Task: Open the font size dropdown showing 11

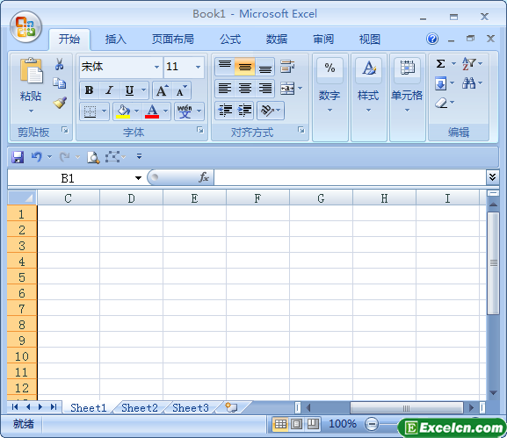Action: pyautogui.click(x=198, y=67)
